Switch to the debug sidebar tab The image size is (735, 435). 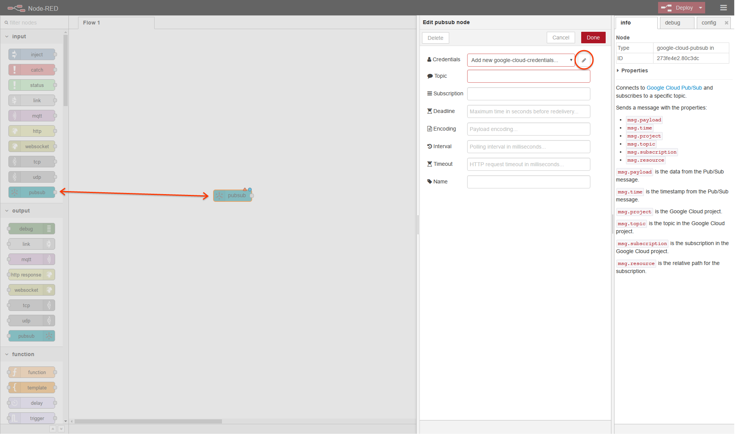pyautogui.click(x=673, y=23)
